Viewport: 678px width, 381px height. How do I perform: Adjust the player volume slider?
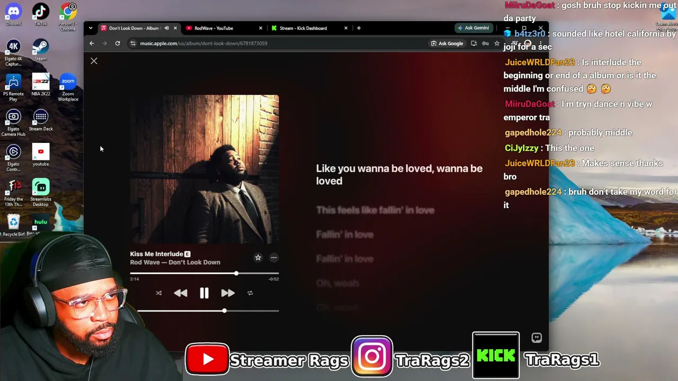[x=208, y=311]
